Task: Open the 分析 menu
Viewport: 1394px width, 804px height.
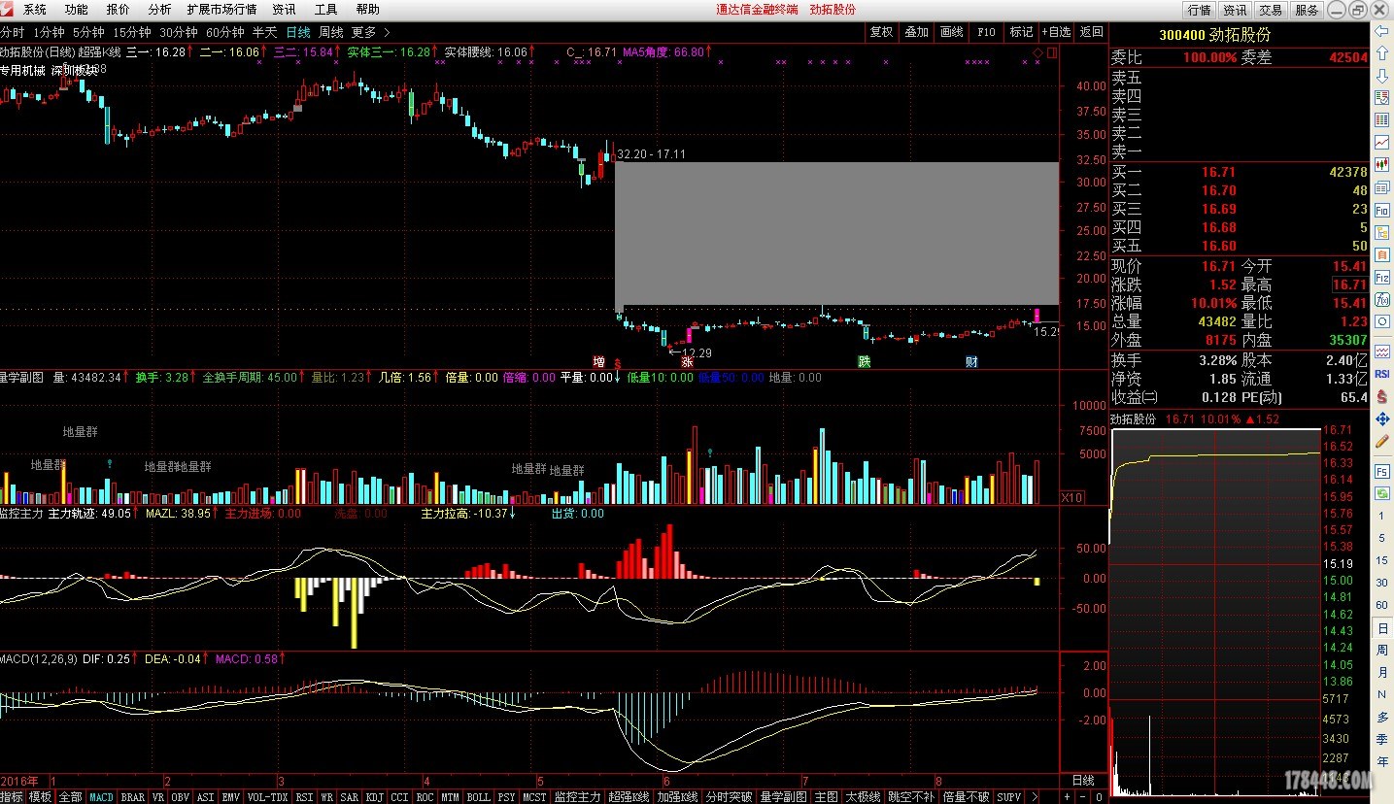Action: tap(159, 9)
